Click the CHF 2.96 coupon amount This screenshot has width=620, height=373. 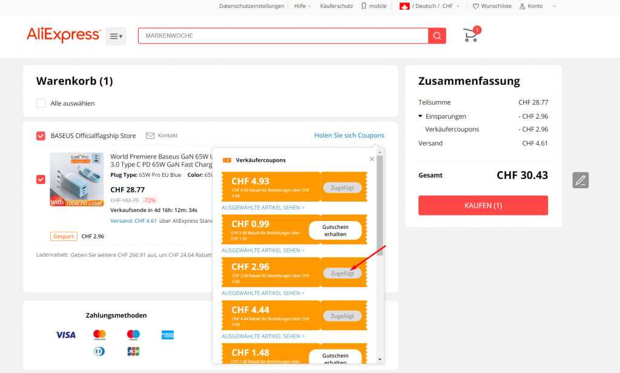[250, 266]
